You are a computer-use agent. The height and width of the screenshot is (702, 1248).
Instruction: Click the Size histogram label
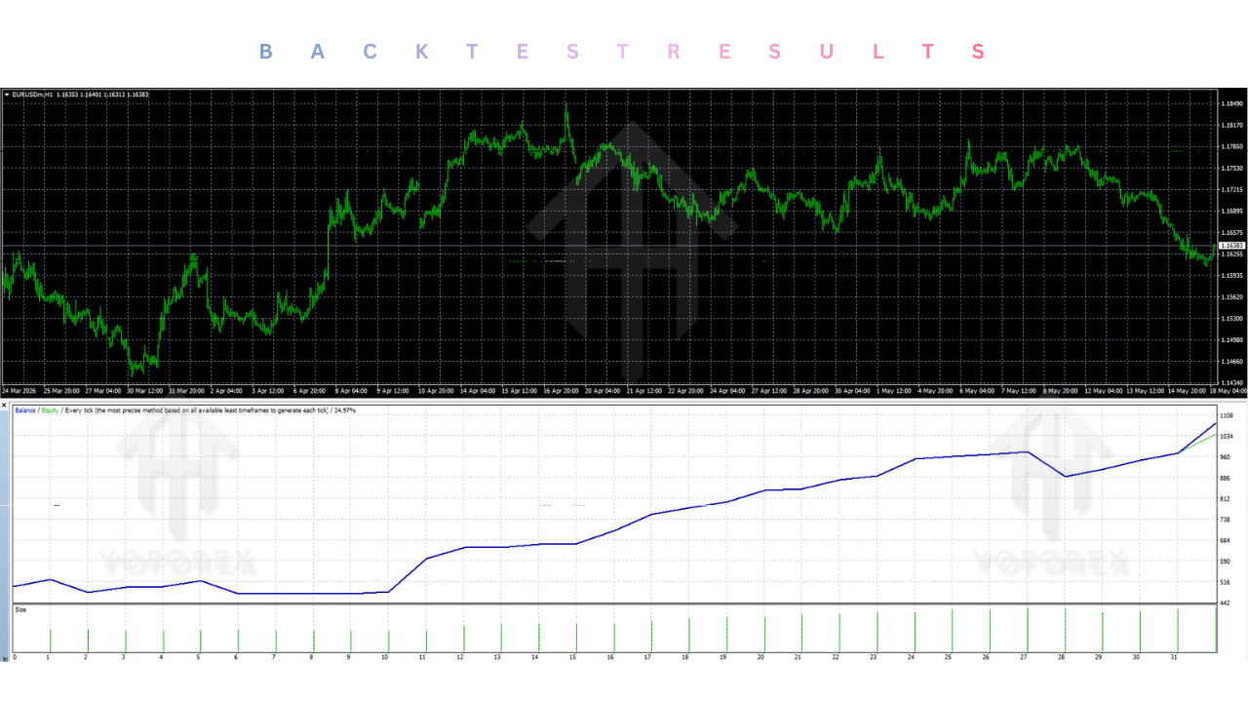(x=20, y=609)
